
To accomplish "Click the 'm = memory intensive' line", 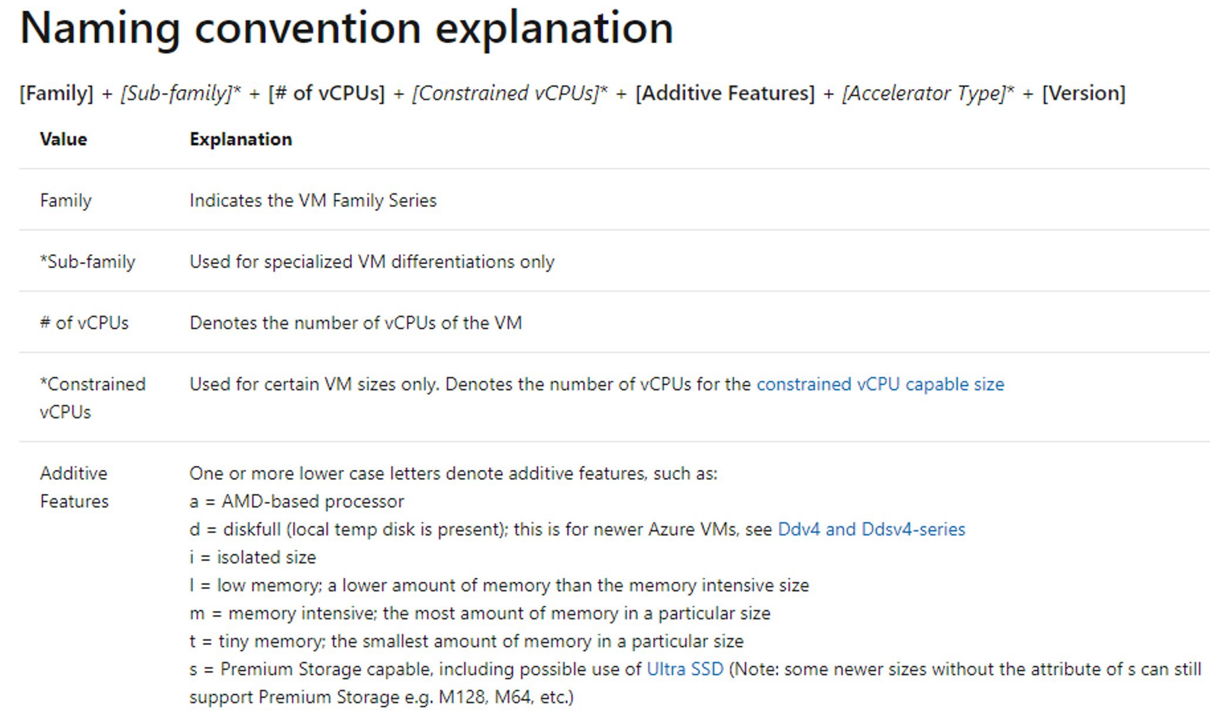I will pos(480,613).
